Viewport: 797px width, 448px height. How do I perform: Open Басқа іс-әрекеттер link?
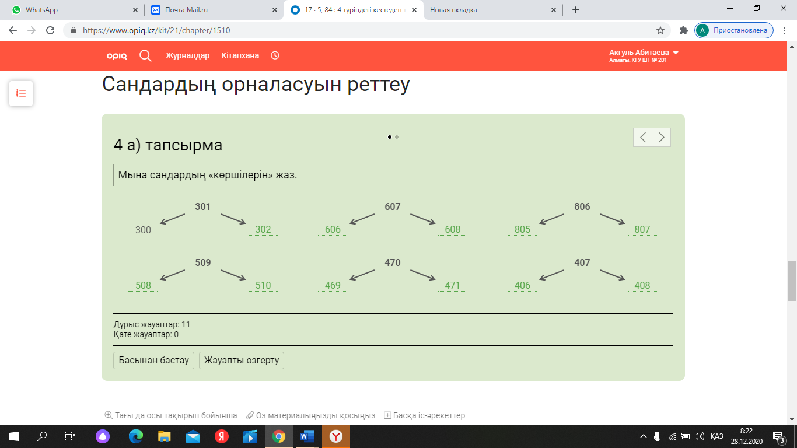[x=424, y=415]
